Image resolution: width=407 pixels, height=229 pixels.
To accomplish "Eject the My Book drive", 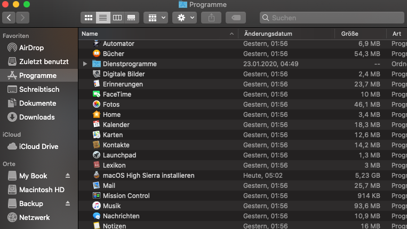I will pos(68,176).
